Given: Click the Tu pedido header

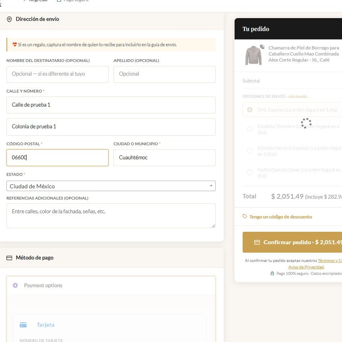Looking at the screenshot, I should (x=255, y=29).
